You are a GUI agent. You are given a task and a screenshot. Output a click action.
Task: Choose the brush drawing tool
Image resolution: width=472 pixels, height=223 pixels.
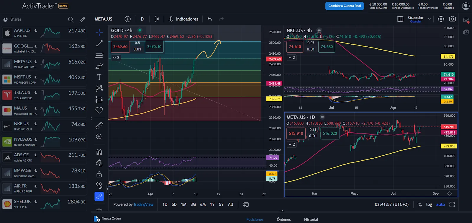coord(99,66)
